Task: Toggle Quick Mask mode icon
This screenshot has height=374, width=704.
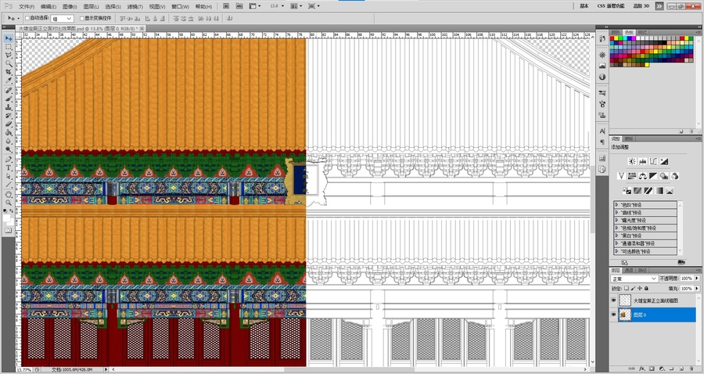Action: coord(9,230)
